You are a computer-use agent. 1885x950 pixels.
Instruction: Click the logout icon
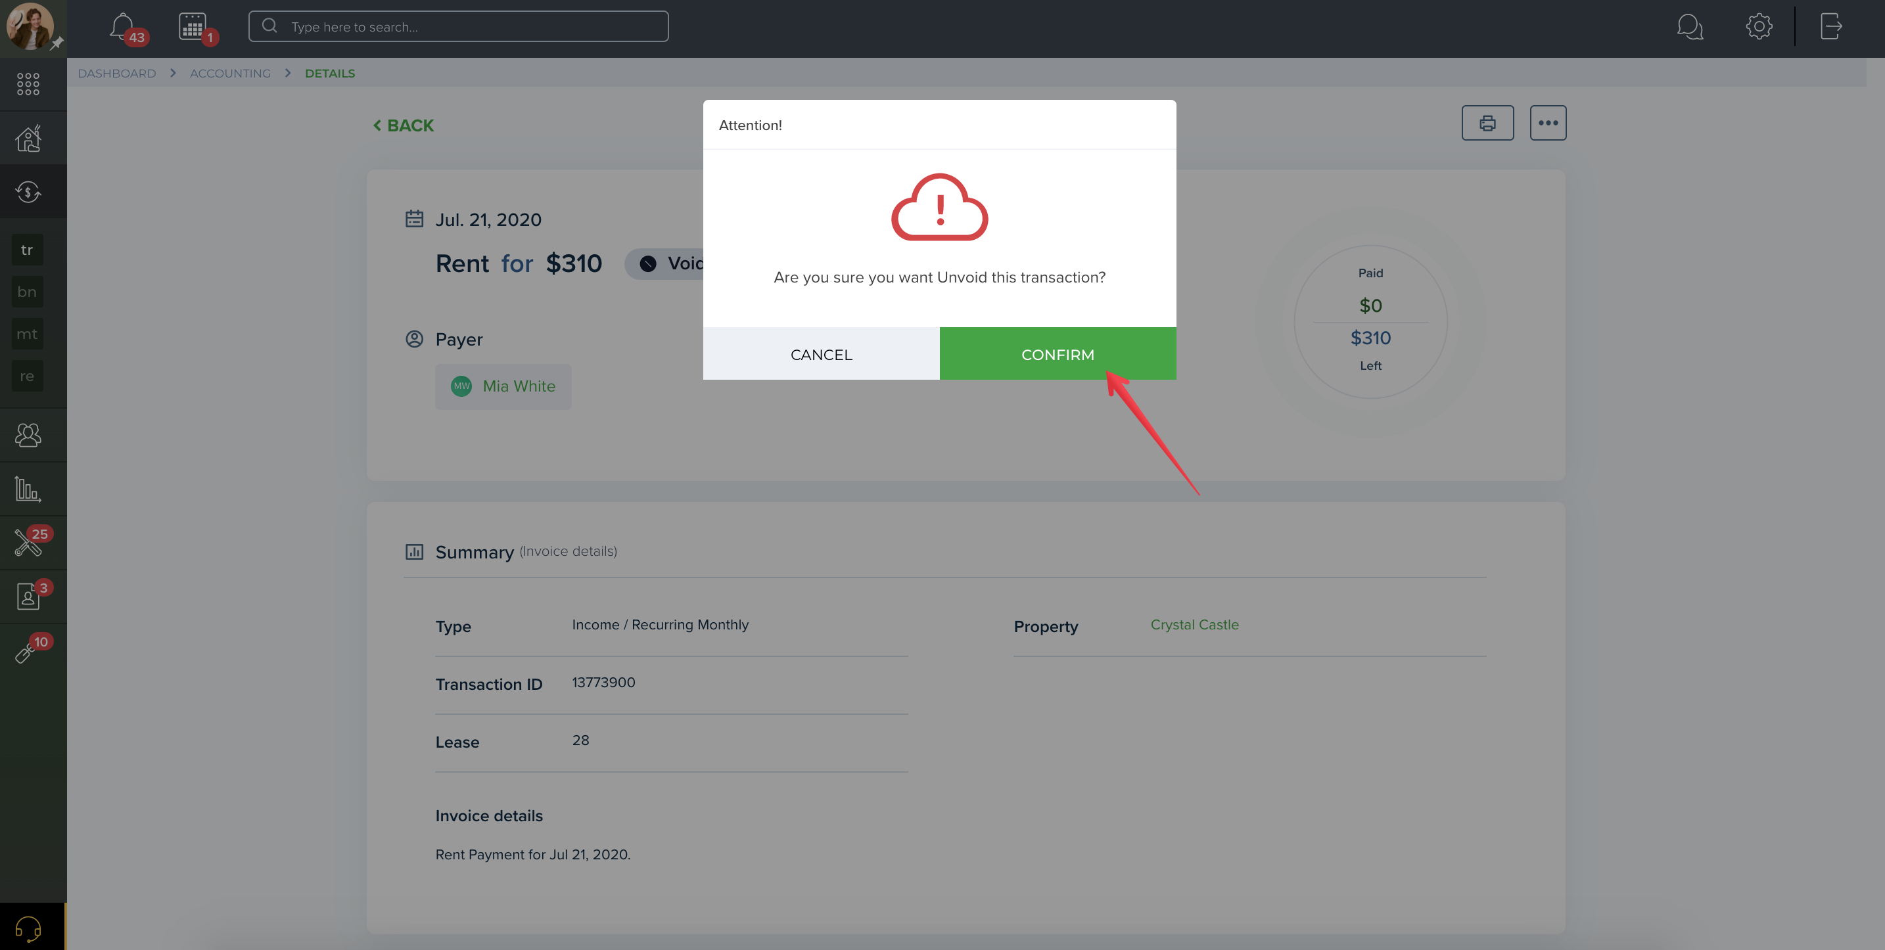tap(1831, 26)
